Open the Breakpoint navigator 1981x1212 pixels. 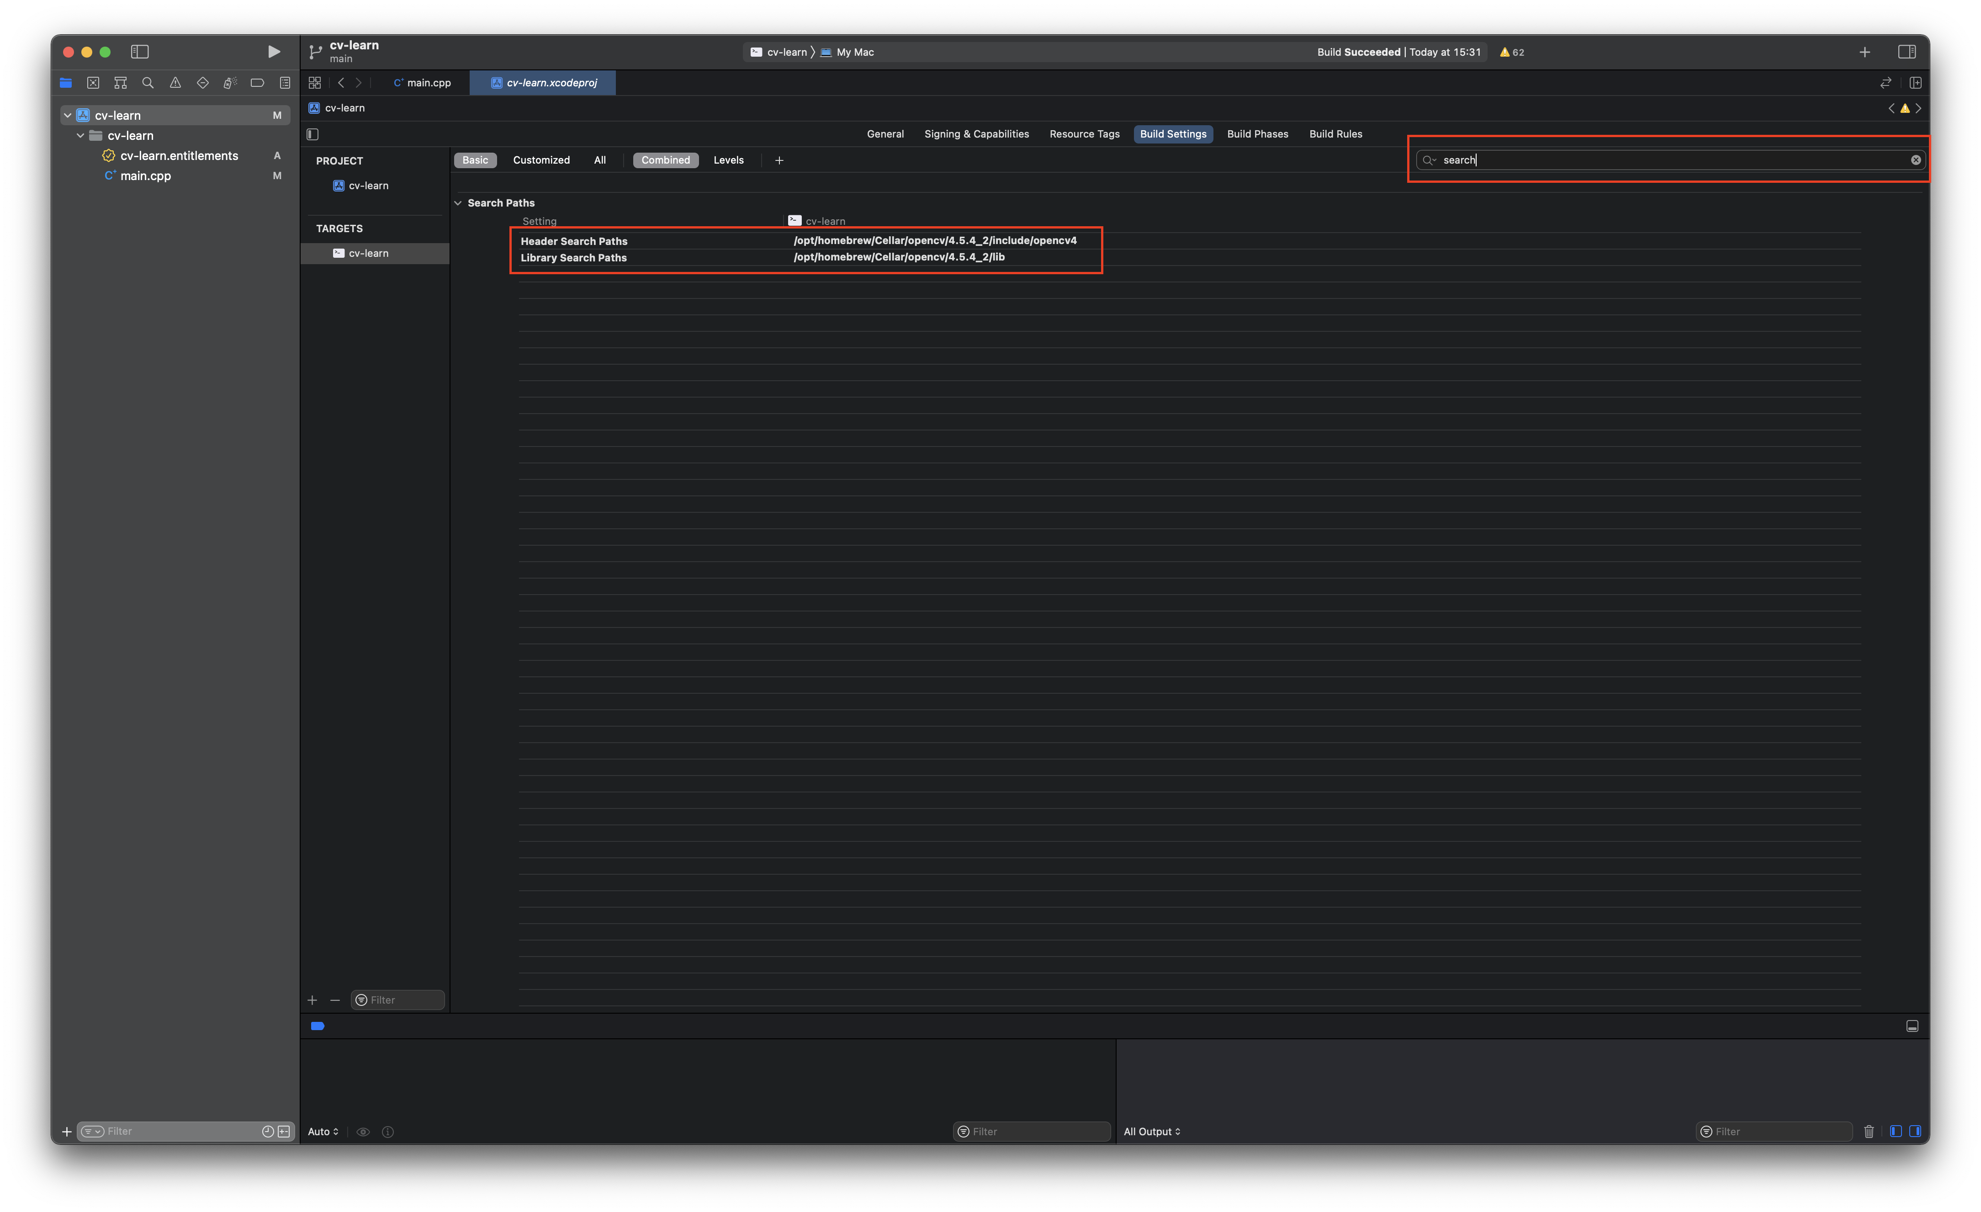[257, 82]
